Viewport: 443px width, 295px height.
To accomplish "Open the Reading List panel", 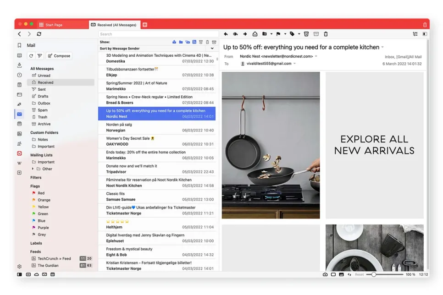I will click(20, 55).
